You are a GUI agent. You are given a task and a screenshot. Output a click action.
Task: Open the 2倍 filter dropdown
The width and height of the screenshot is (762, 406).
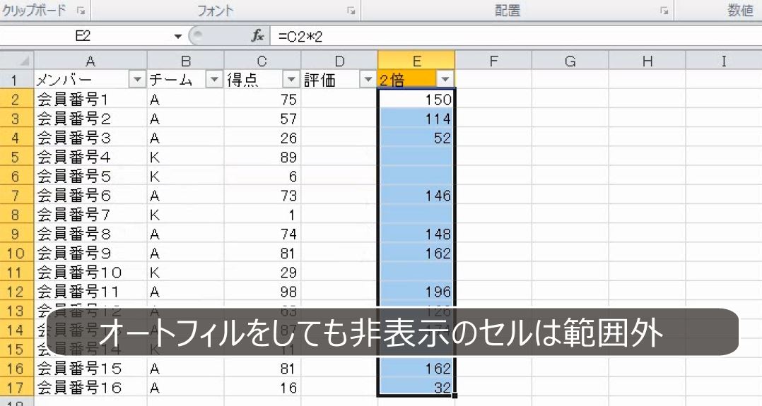pyautogui.click(x=445, y=79)
